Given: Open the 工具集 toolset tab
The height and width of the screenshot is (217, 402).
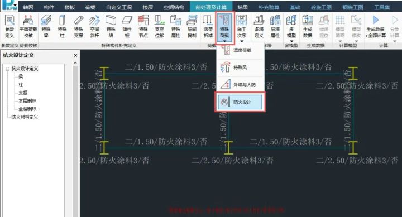Looking at the screenshot, I should (382, 7).
